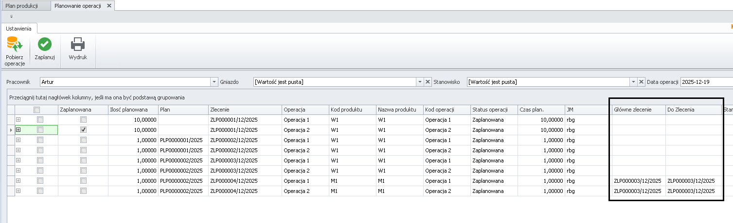The height and width of the screenshot is (223, 733).
Task: Click the green Zaplanuj checkmark icon
Action: [x=45, y=45]
